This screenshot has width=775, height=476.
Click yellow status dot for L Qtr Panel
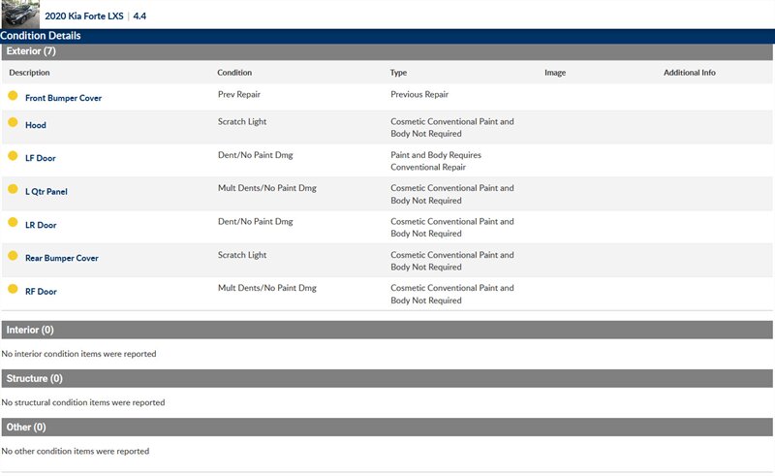13,189
